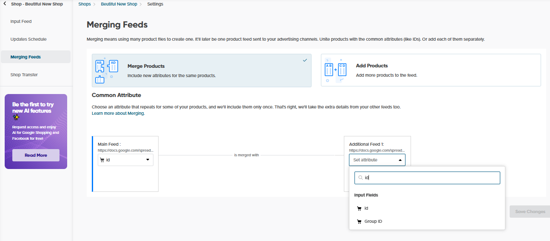Select the Merge Products option card
Screen dimensions: 550x241
[x=201, y=70]
